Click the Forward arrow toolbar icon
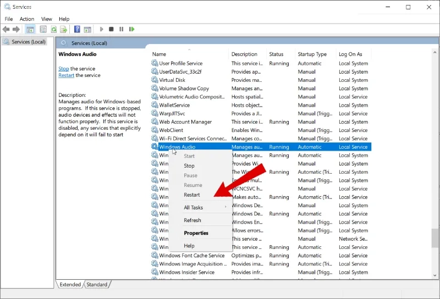The image size is (440, 299). 16,29
